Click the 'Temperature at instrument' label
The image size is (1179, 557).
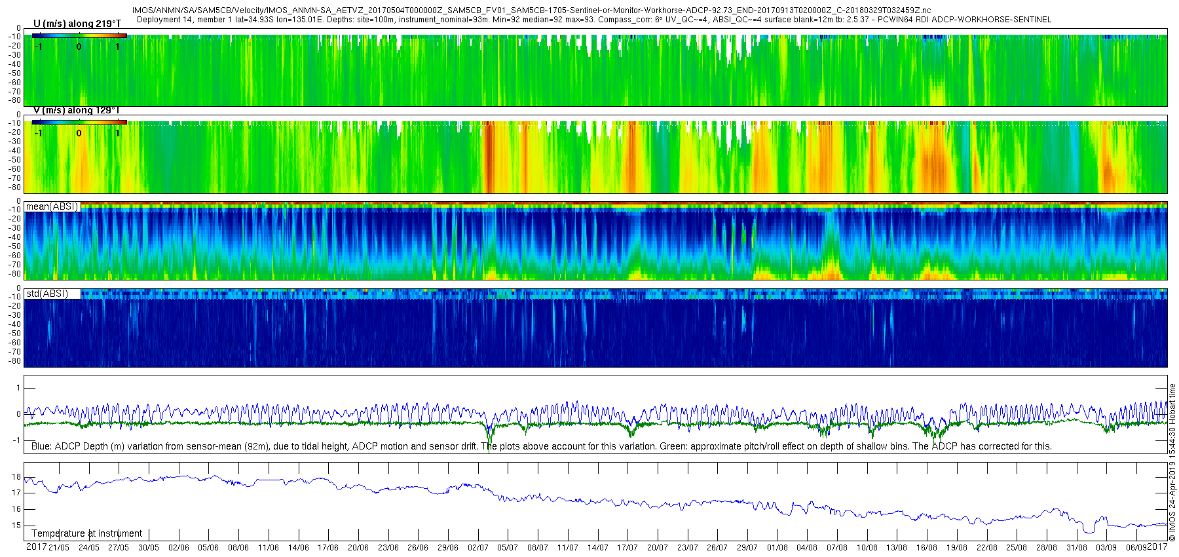[86, 533]
